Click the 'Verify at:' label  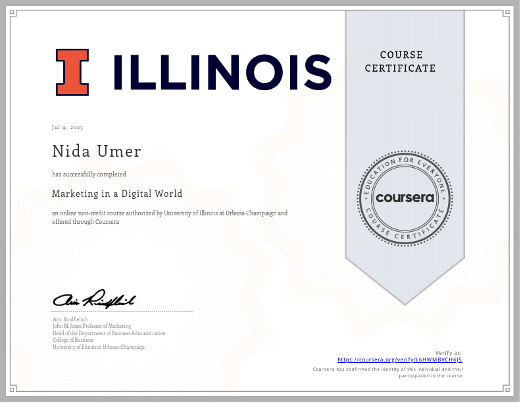pyautogui.click(x=449, y=353)
